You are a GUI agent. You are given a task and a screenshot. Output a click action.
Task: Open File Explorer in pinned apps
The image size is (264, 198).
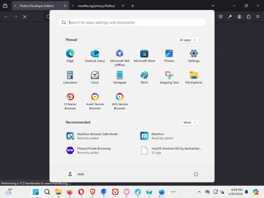(194, 78)
